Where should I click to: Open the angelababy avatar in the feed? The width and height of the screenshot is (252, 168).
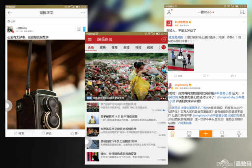[x=170, y=86]
